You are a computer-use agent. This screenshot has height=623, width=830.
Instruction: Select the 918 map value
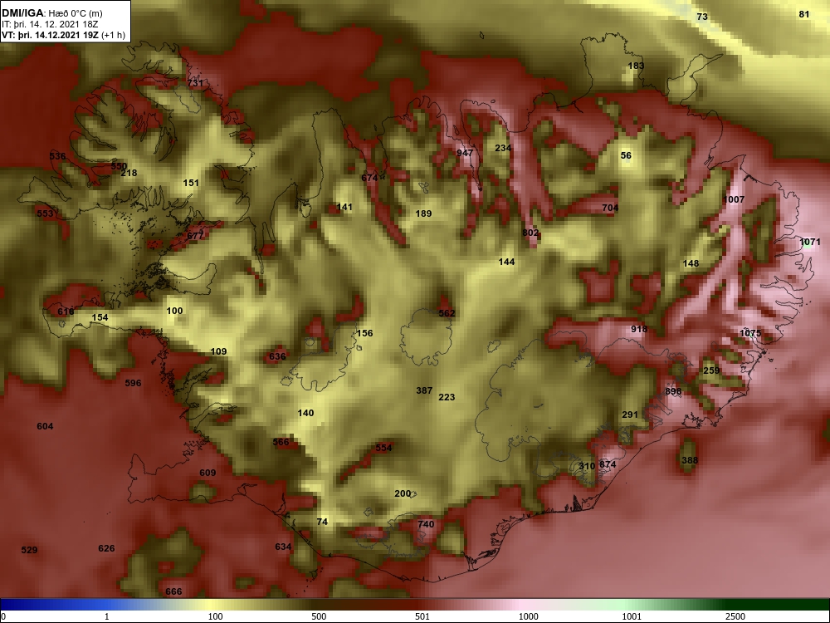click(x=639, y=329)
